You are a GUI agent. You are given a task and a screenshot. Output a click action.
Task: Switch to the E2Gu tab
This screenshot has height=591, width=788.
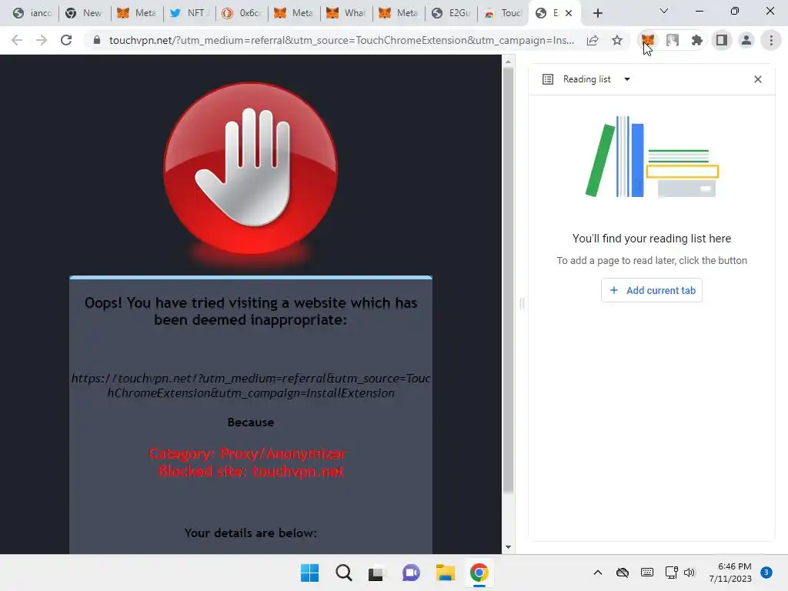coord(450,13)
